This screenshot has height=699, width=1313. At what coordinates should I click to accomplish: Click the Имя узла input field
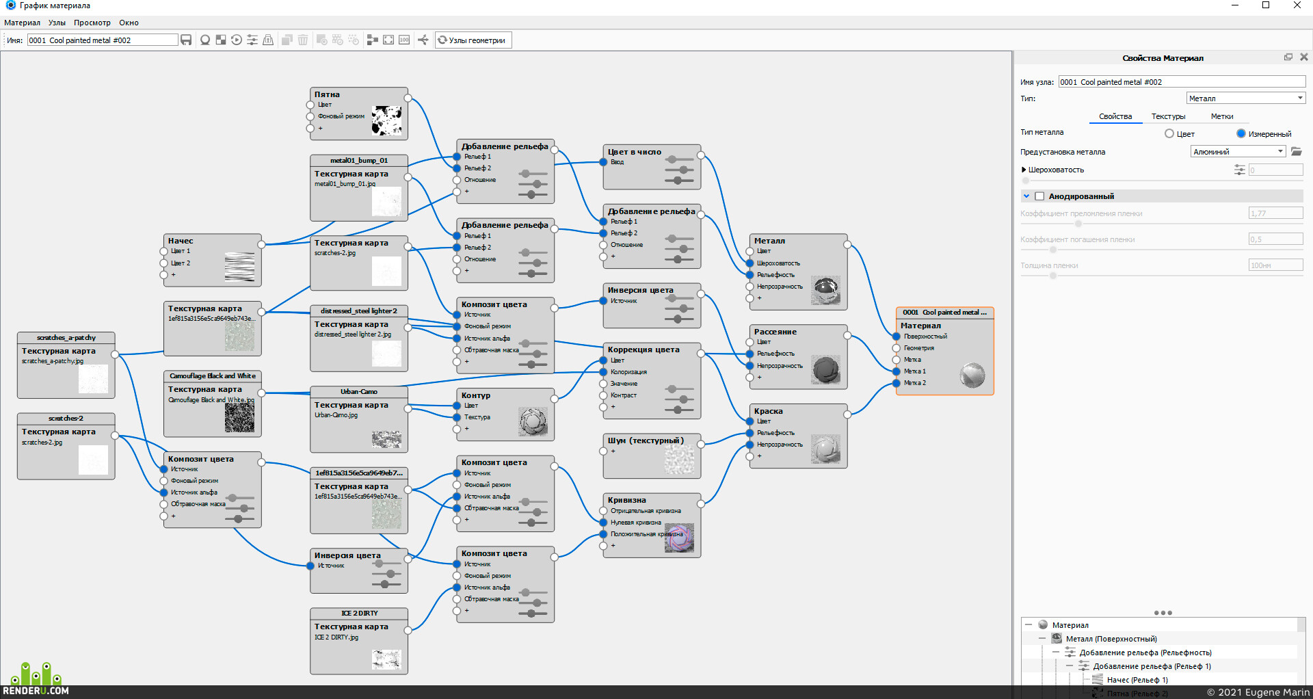[x=1182, y=82]
